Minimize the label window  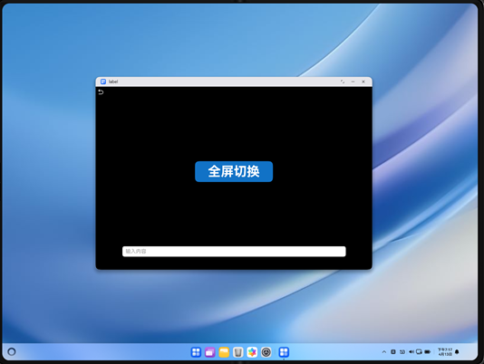353,81
